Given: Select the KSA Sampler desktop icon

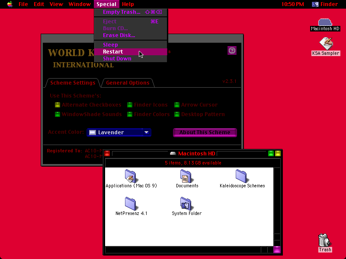Looking at the screenshot, I should (326, 44).
